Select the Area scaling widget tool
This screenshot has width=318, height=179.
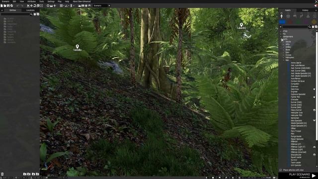[x=41, y=5]
